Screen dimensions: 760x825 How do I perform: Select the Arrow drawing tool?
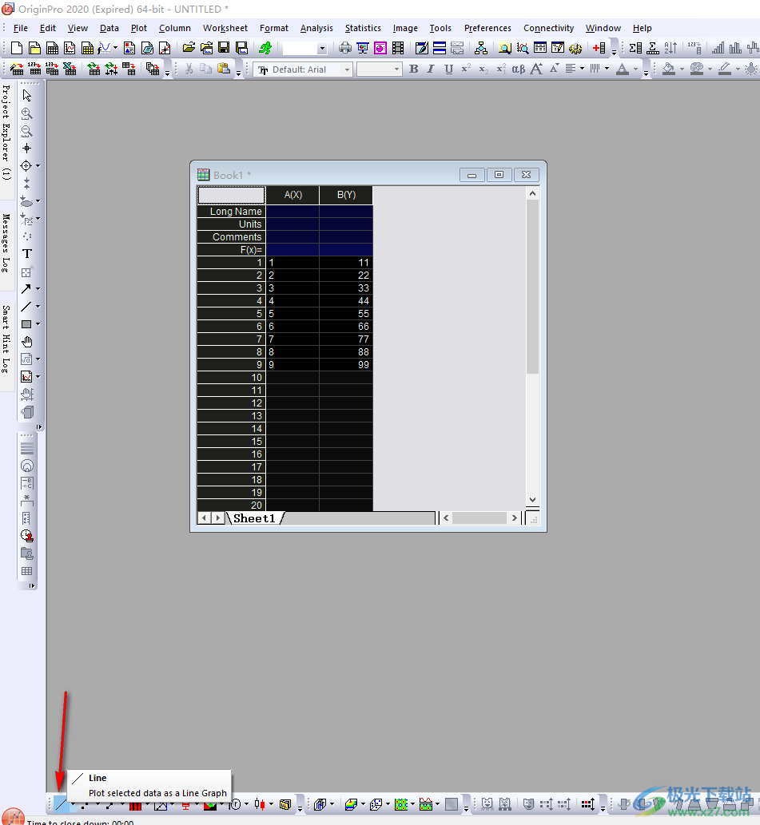coord(26,289)
